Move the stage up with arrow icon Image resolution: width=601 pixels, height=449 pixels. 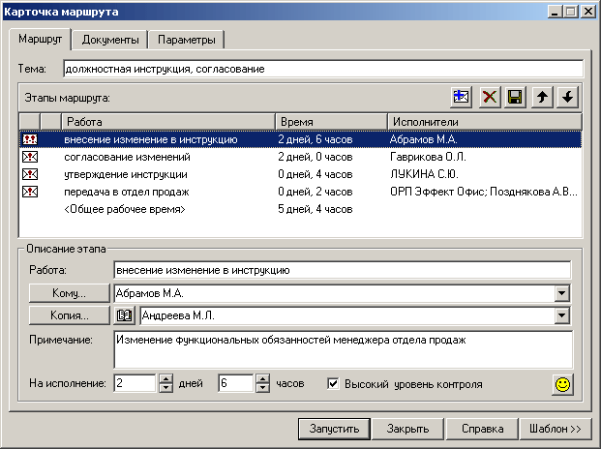(542, 97)
